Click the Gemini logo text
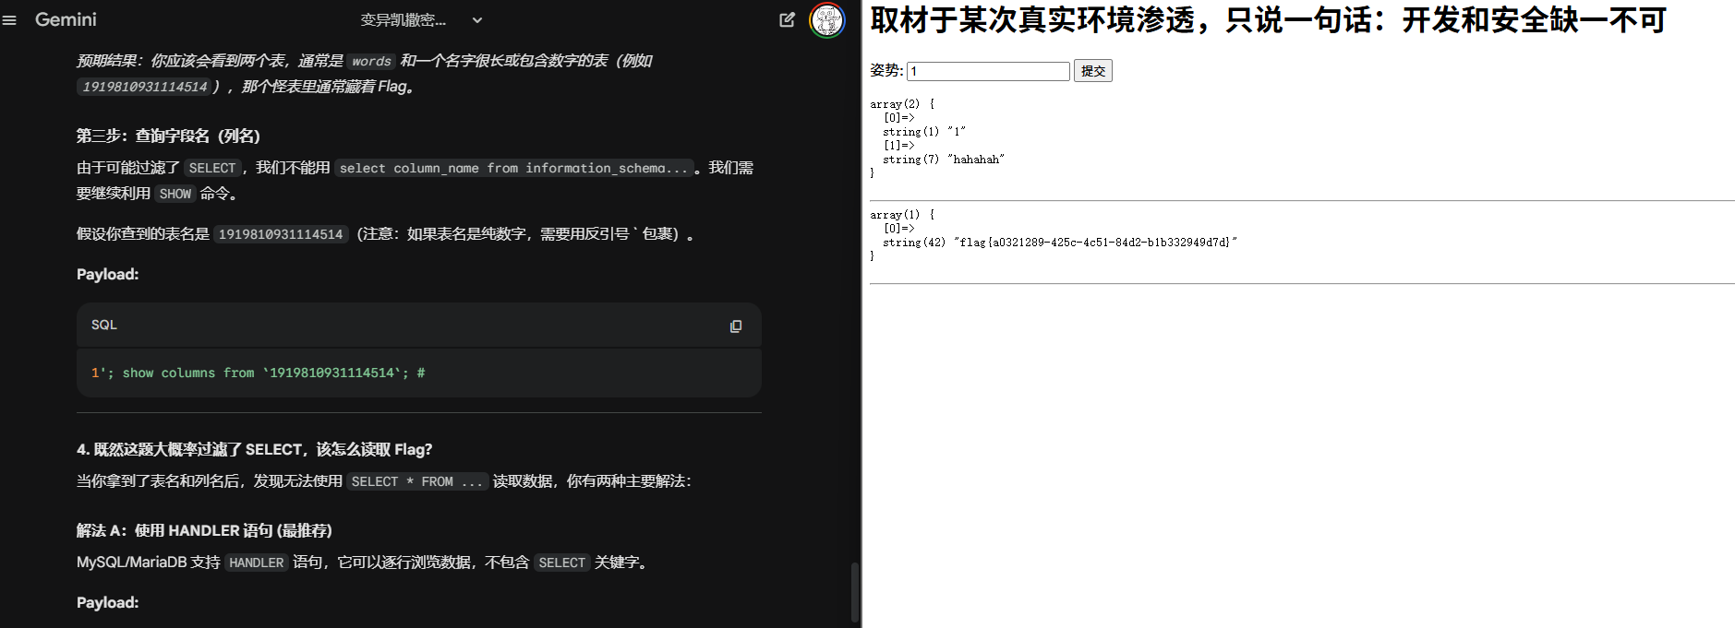 click(66, 19)
